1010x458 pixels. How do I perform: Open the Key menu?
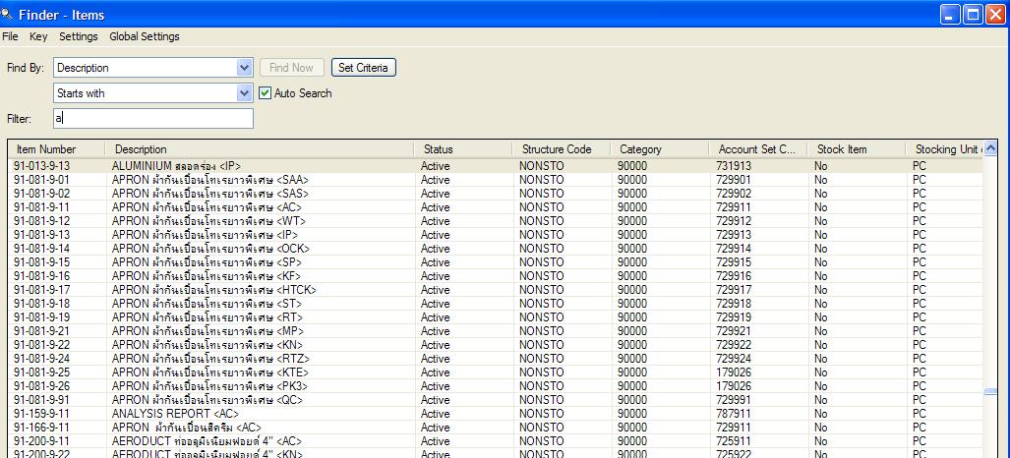coord(38,36)
